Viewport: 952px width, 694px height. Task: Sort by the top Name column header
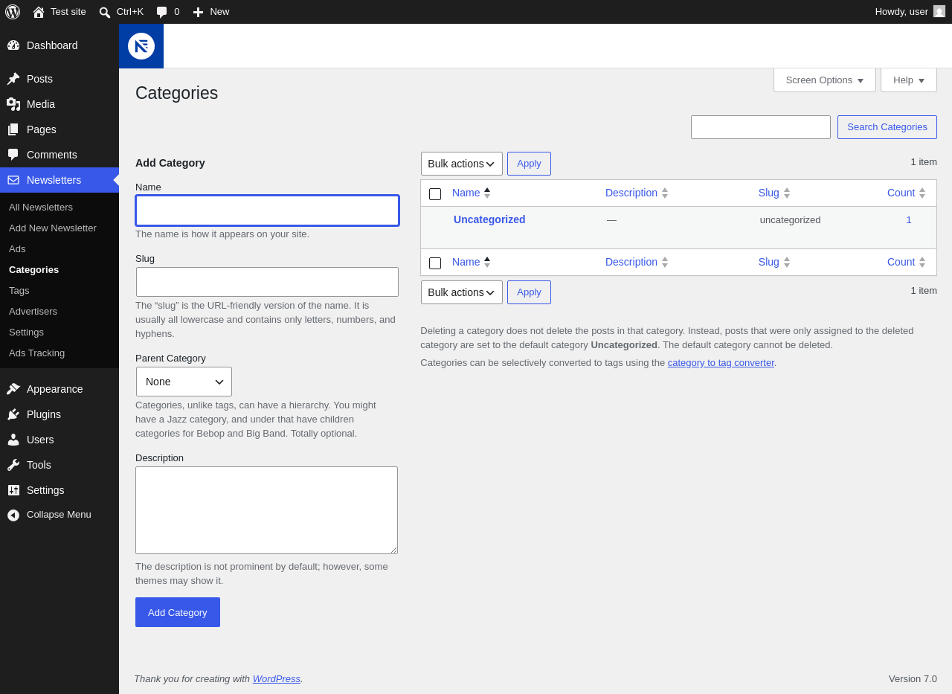[466, 193]
